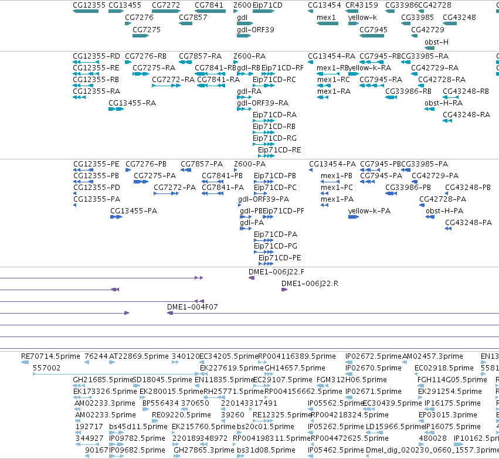Viewport: 499px width, 459px height.
Task: Select the AM02233.3prime EST label
Action: pyautogui.click(x=105, y=403)
